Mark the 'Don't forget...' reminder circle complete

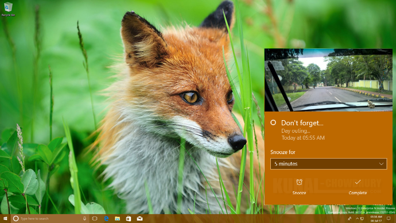(x=273, y=122)
